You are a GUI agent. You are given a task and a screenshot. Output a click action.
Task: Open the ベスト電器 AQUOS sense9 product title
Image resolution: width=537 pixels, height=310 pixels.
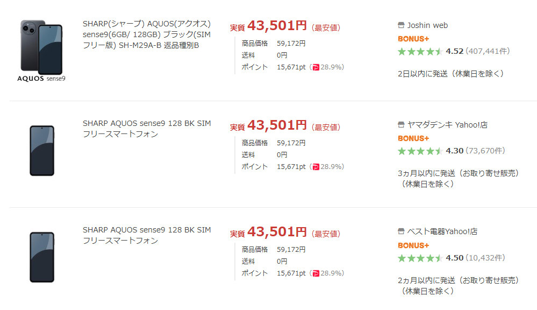click(147, 235)
